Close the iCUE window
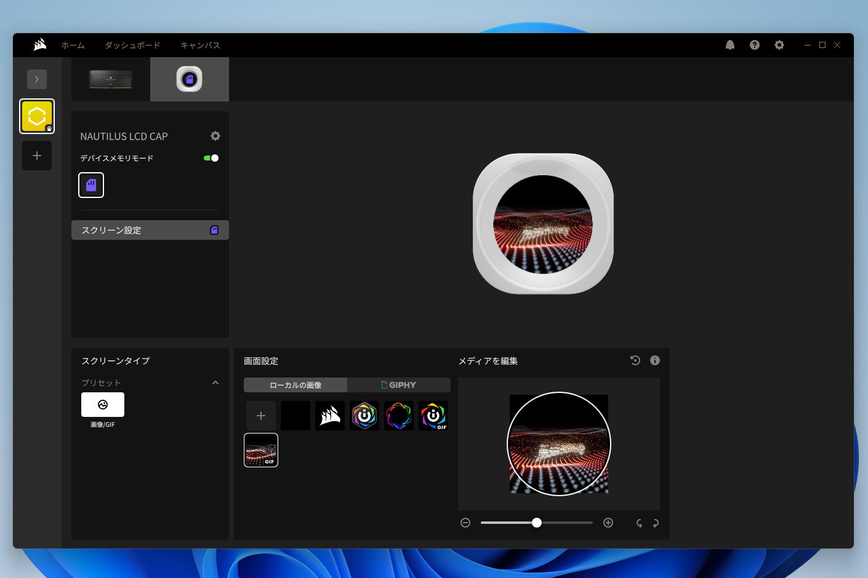The image size is (868, 578). point(837,45)
